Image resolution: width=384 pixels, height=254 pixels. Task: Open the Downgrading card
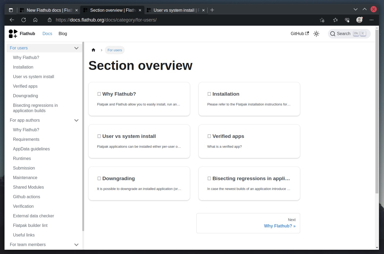139,184
